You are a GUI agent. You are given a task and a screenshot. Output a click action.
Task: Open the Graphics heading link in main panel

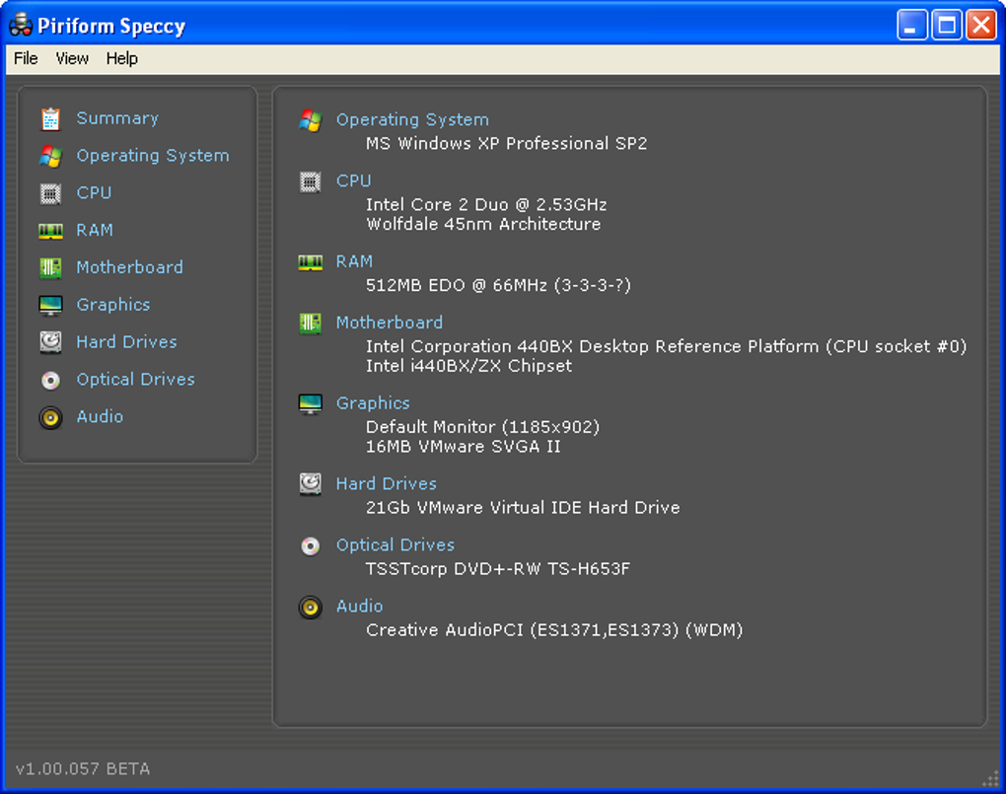pos(373,403)
